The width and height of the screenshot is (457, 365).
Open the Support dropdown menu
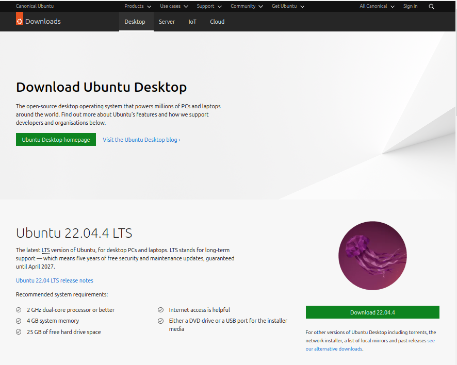click(x=209, y=6)
